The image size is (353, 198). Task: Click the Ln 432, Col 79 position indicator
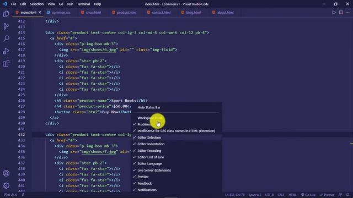234,195
